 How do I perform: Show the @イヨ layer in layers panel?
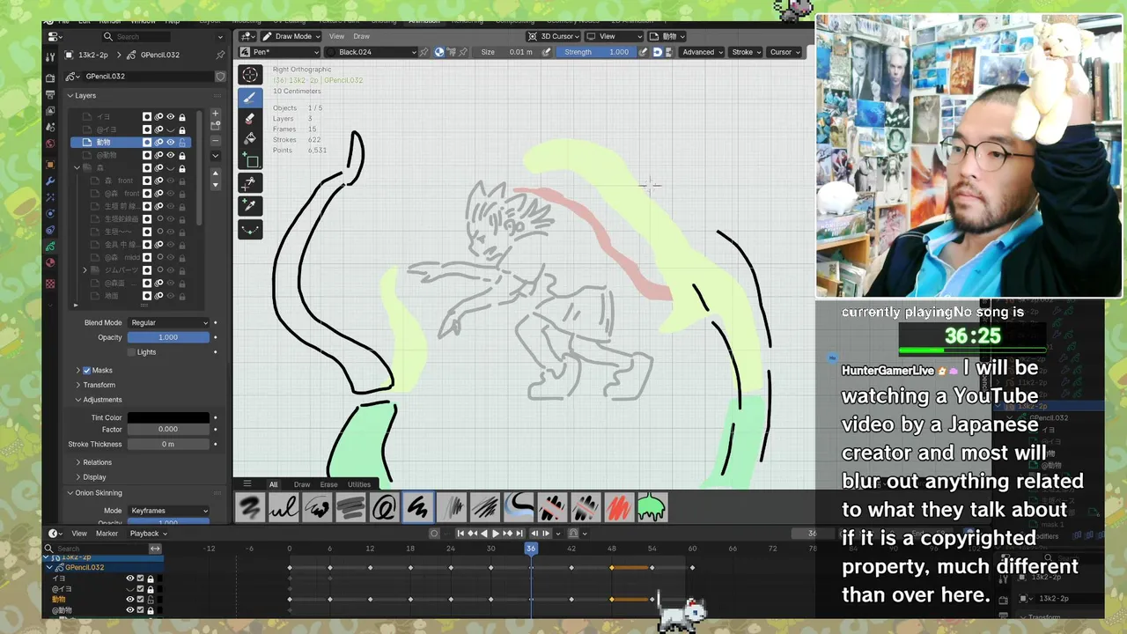pyautogui.click(x=171, y=129)
